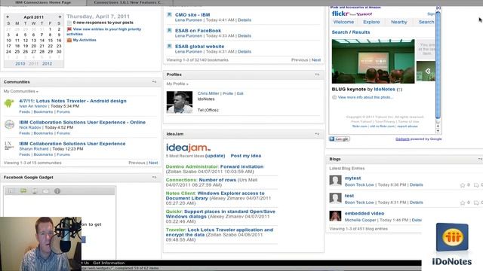Go to next month in April 2011 calendar

pos(60,17)
